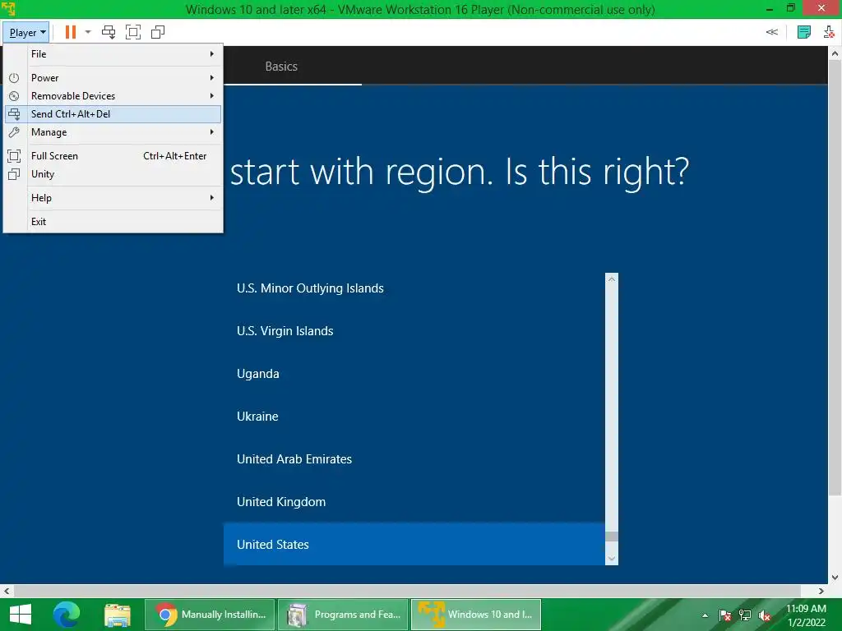The image size is (842, 631).
Task: Click VMware horizontal scroll-left arrow
Action: coord(7,591)
